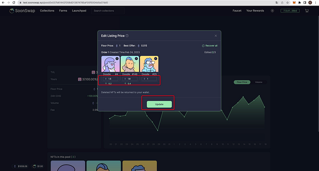Open the Farms page

click(x=63, y=10)
